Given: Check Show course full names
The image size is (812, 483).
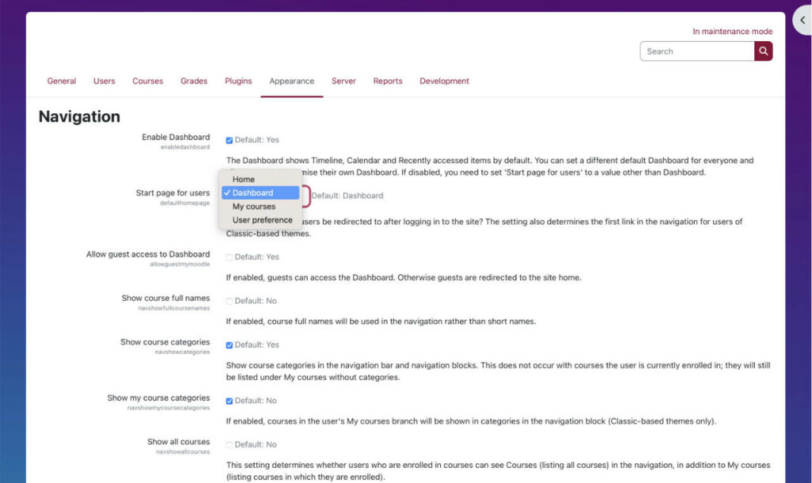Looking at the screenshot, I should pyautogui.click(x=229, y=301).
